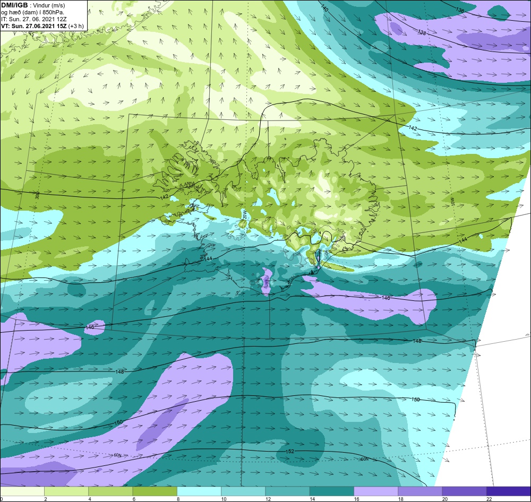The image size is (531, 502).
Task: Pick the 12–14 m/s teal legend swatch
Action: pyautogui.click(x=287, y=491)
